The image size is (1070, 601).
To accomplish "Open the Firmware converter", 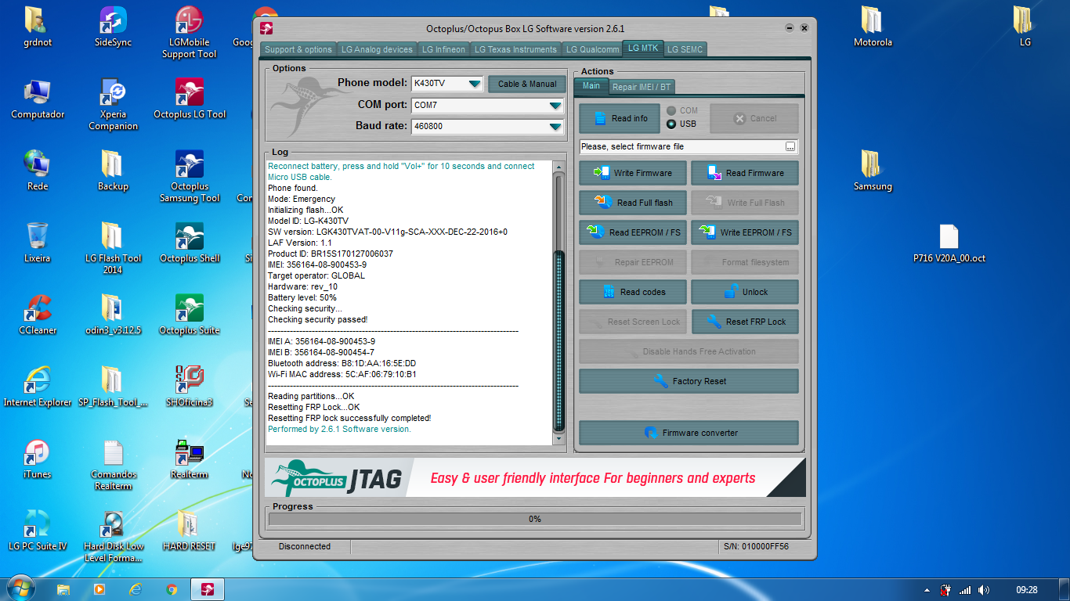I will point(689,433).
